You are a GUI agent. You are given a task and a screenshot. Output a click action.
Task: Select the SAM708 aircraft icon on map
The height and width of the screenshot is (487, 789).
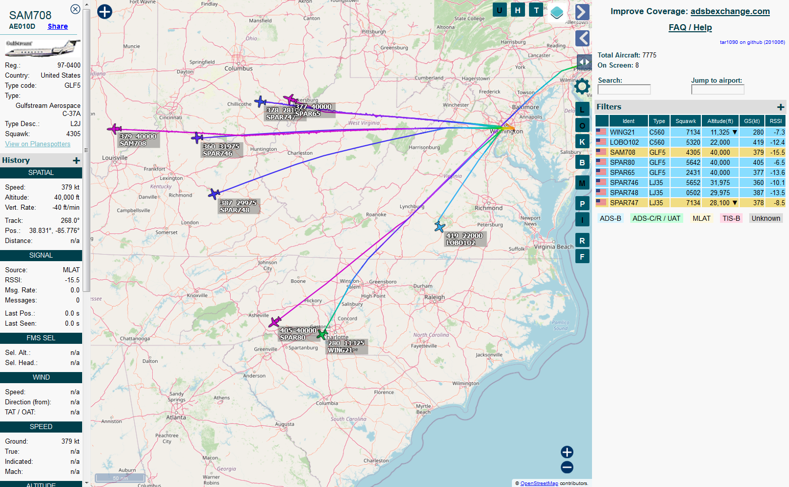tap(114, 129)
